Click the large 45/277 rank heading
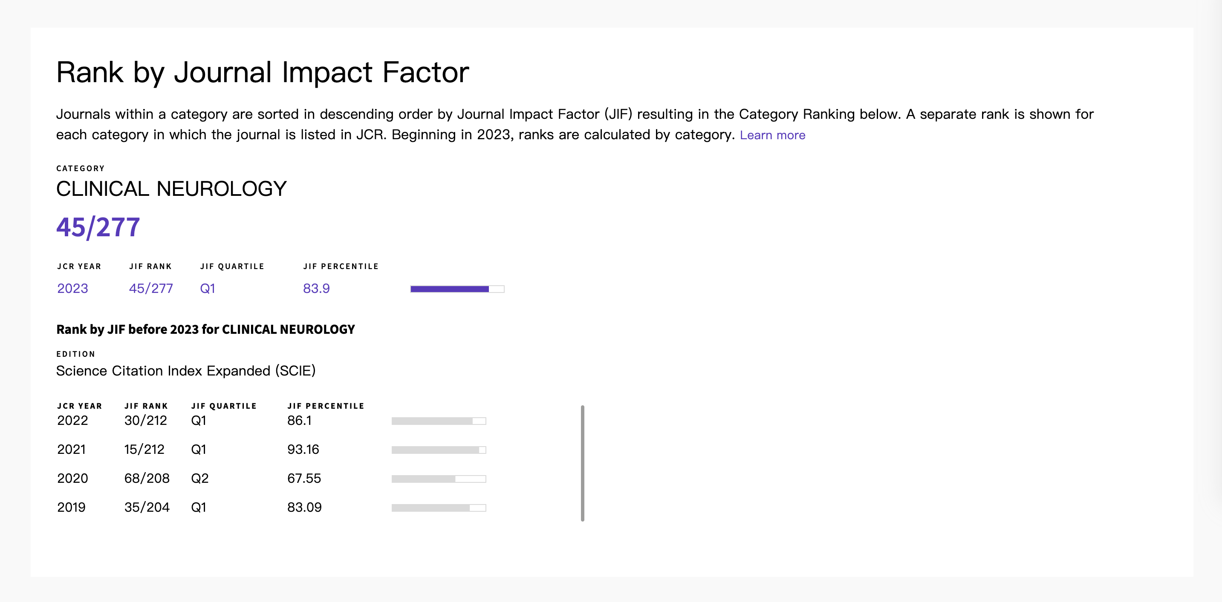 tap(98, 227)
